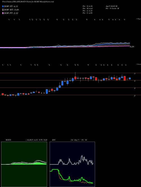
Task: Click price axis label 2
Action: pos(135,96)
